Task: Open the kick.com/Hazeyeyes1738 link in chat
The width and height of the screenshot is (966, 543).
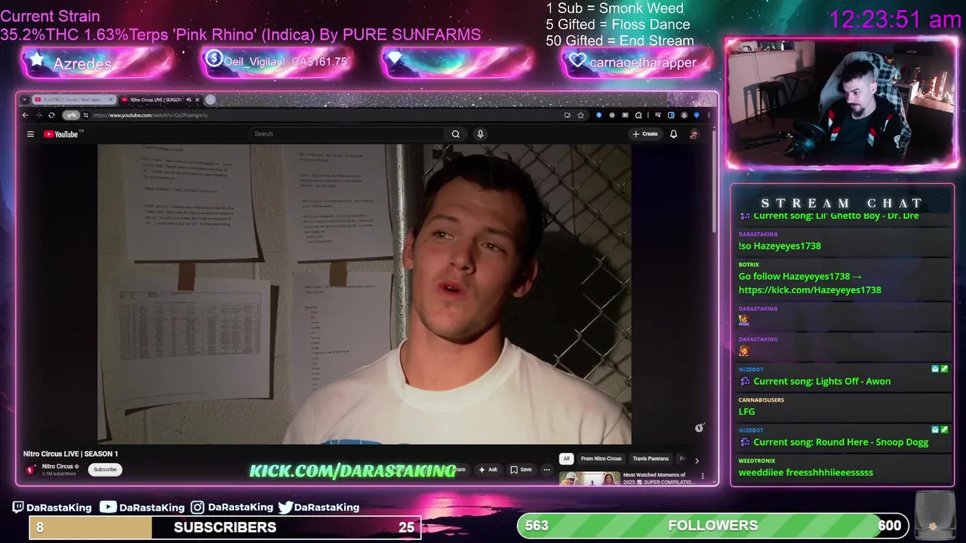Action: tap(810, 290)
